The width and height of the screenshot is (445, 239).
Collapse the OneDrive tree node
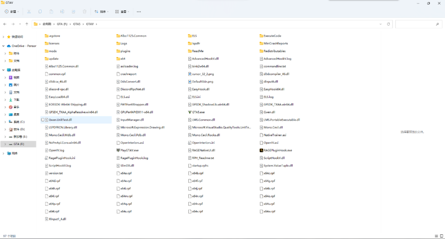pyautogui.click(x=4, y=46)
